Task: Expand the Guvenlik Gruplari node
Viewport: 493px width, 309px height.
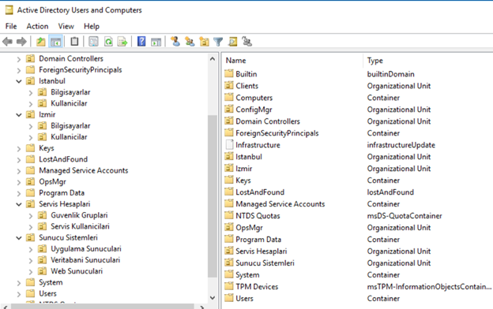Action: point(31,216)
